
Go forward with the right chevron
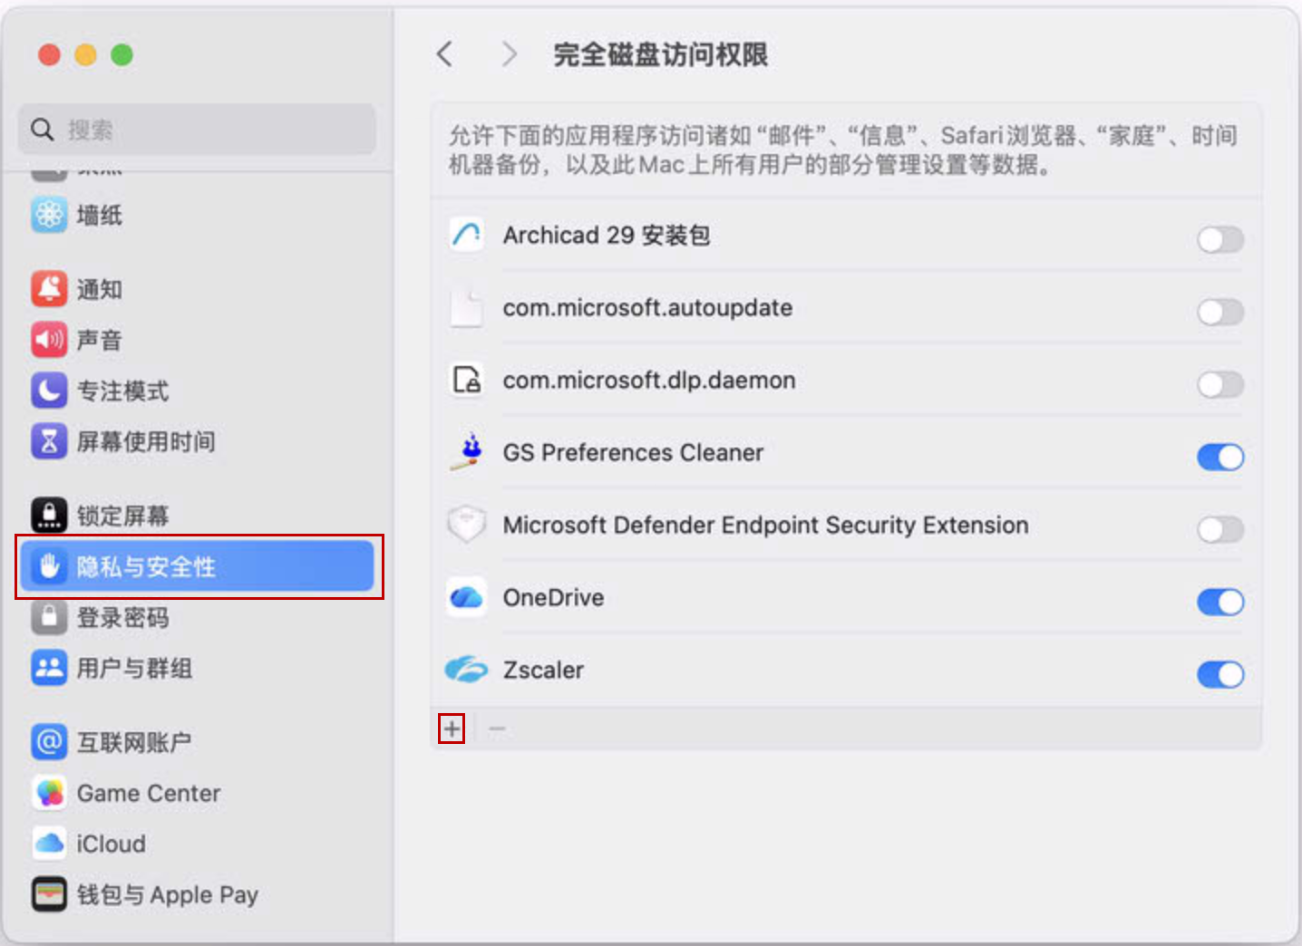point(510,54)
